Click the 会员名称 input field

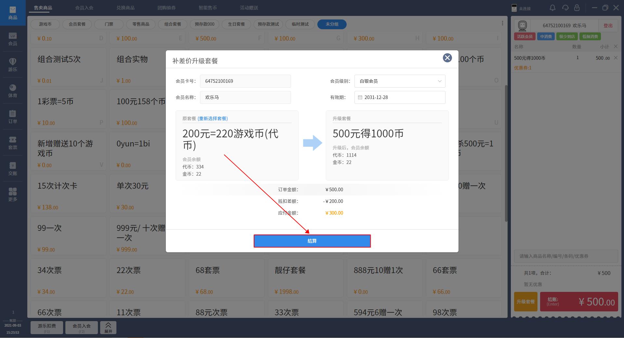[246, 97]
